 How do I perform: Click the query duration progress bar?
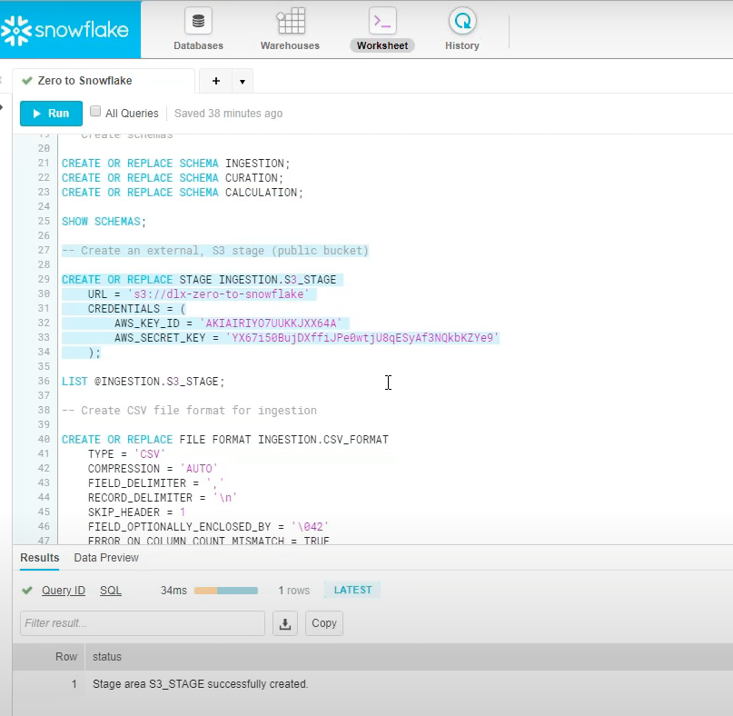click(x=226, y=591)
